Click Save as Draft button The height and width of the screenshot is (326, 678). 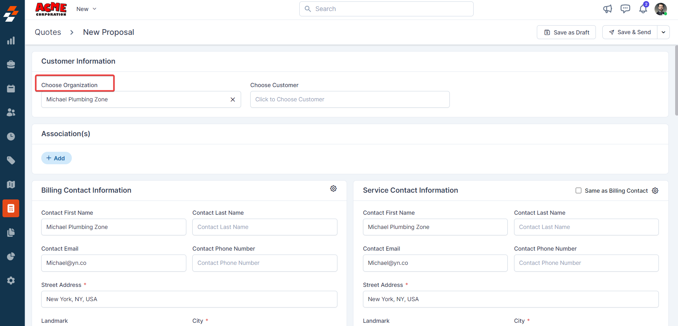[566, 32]
